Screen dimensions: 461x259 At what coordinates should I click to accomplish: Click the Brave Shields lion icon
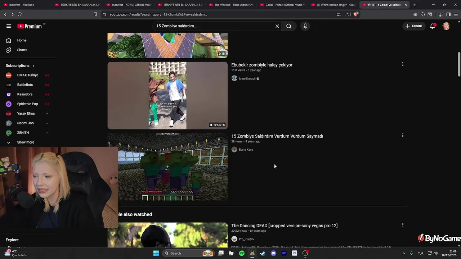click(x=355, y=14)
